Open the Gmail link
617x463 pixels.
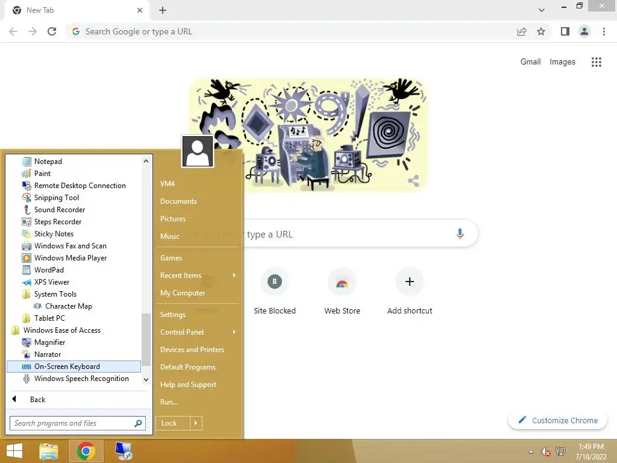(x=530, y=62)
